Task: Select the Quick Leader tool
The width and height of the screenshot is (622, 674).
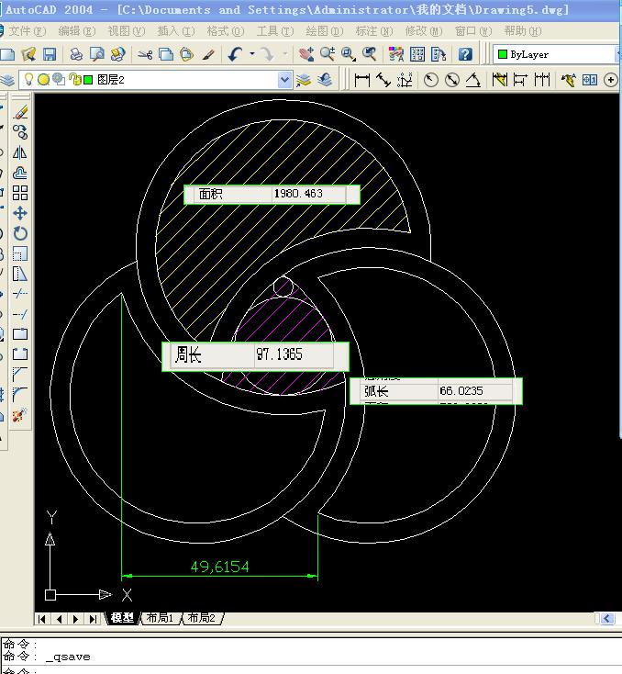Action: click(x=569, y=80)
